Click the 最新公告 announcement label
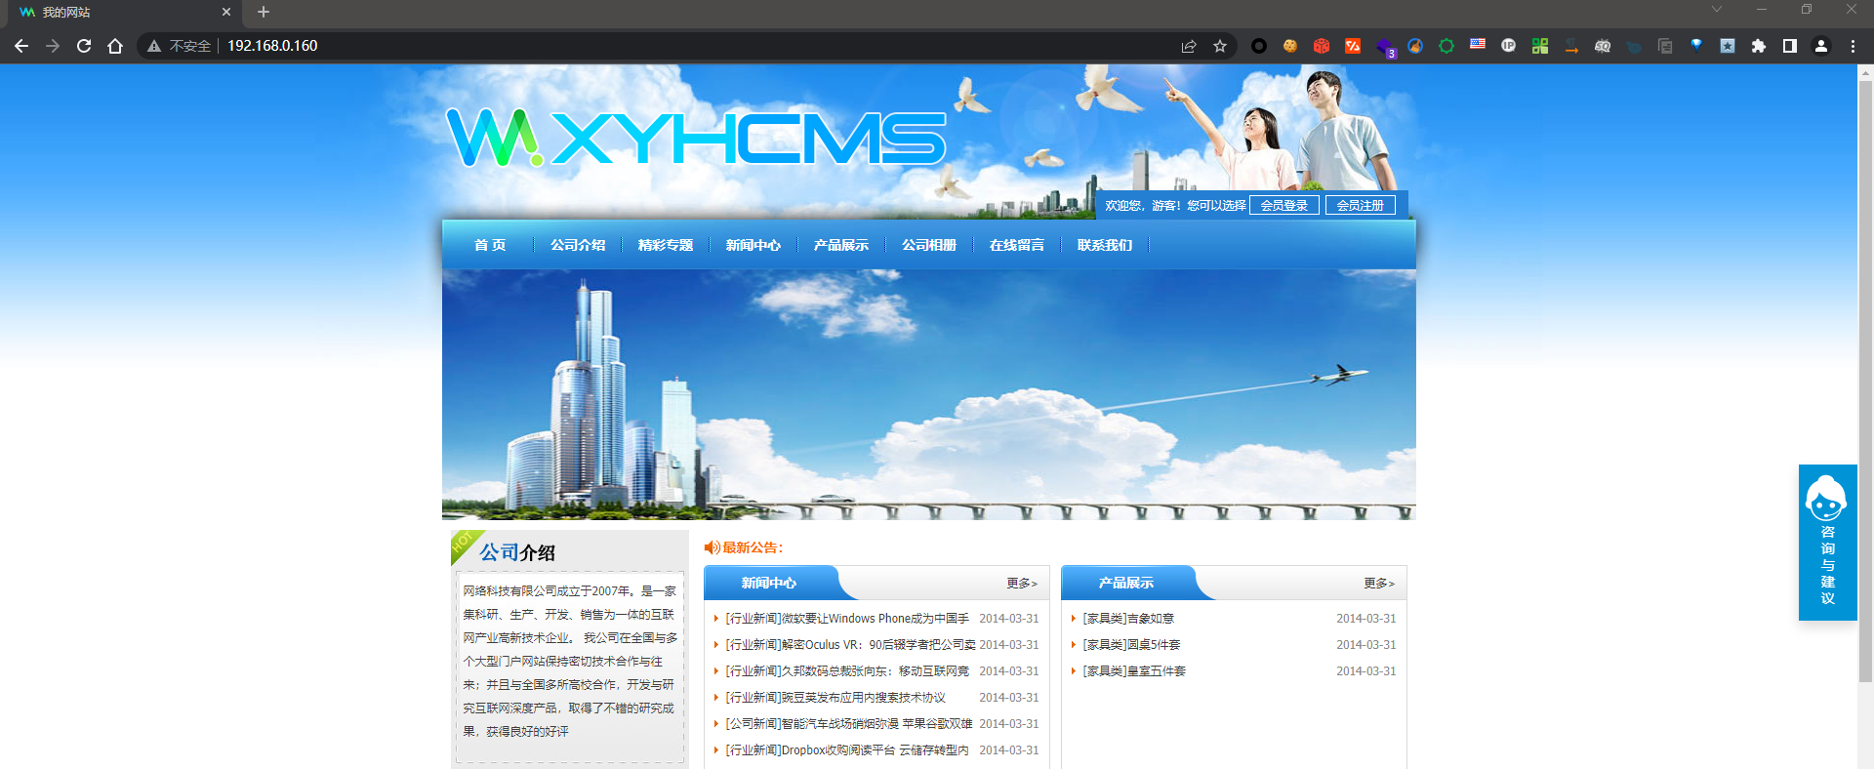1874x769 pixels. pos(744,547)
